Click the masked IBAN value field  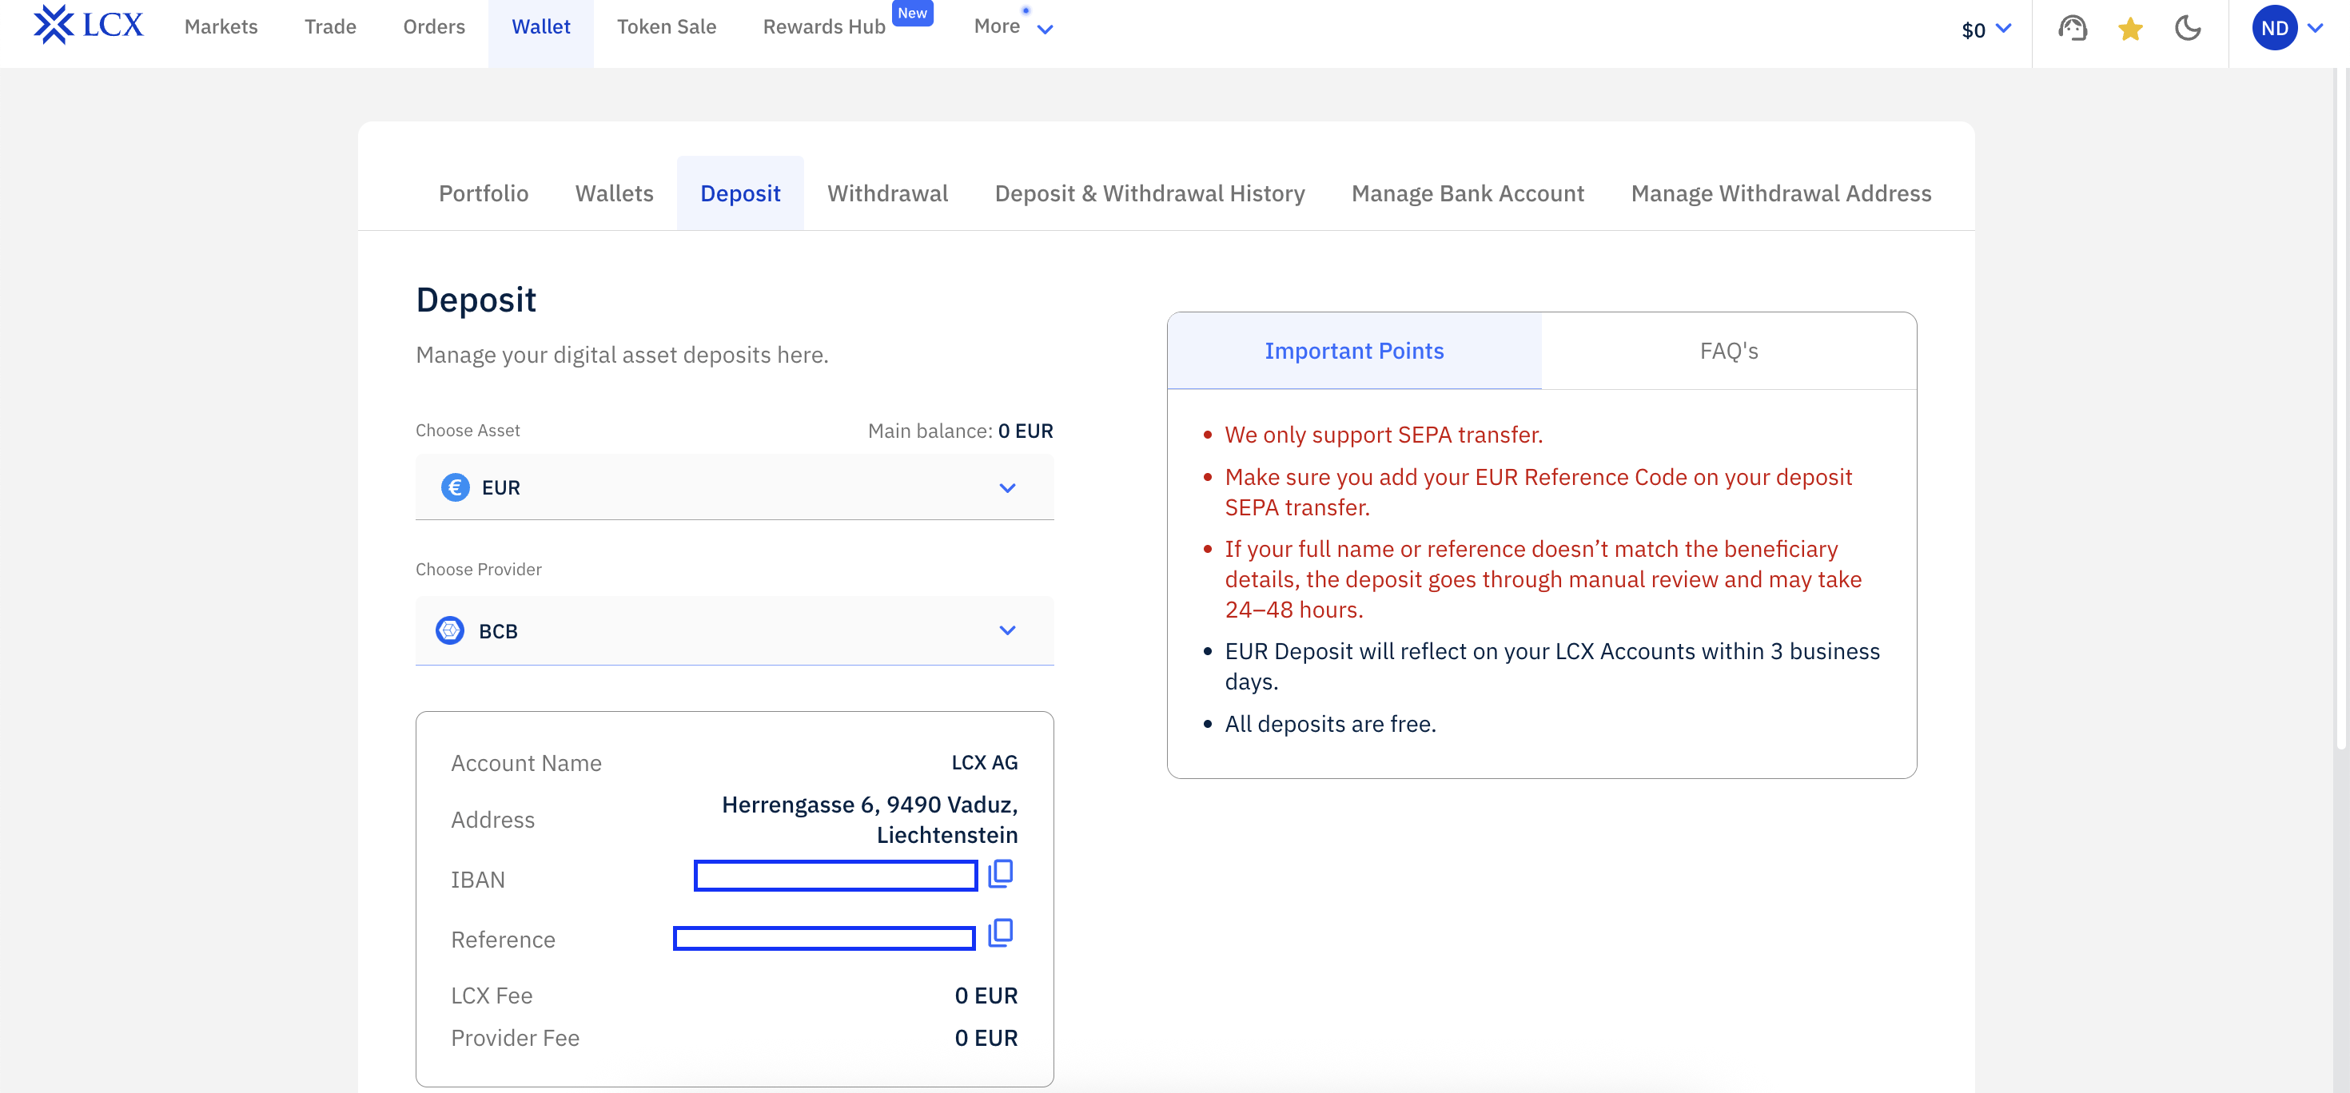coord(834,876)
